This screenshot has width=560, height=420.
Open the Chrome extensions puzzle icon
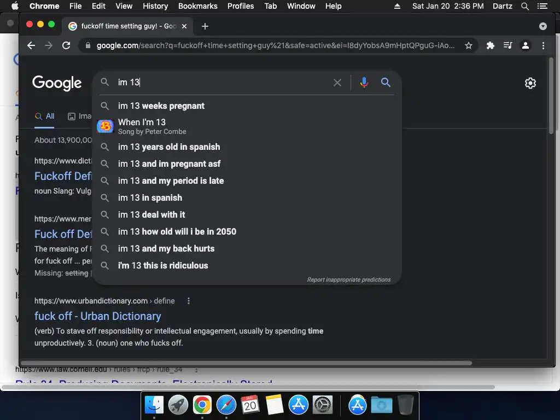[x=491, y=45]
